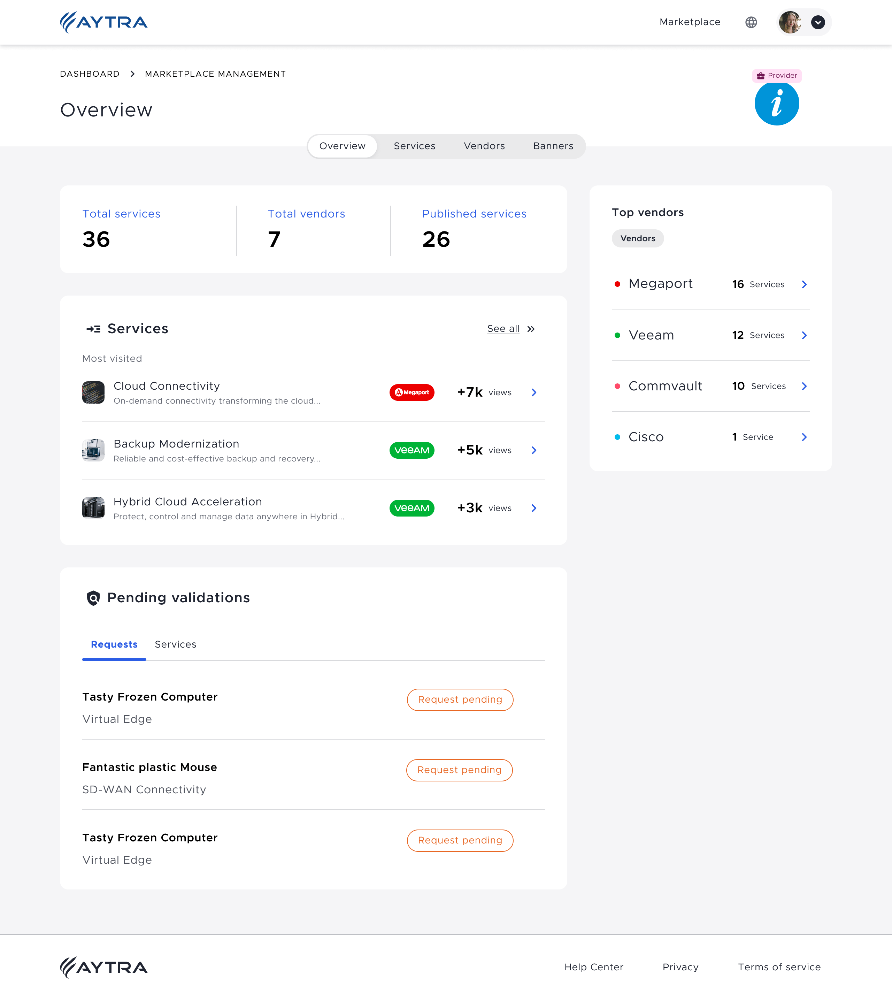Click Request pending for Fantastic plastic Mouse

(x=459, y=771)
